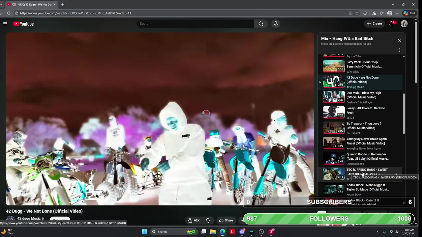Show hidden system tray icons
This screenshot has width=422, height=237.
pos(377,232)
